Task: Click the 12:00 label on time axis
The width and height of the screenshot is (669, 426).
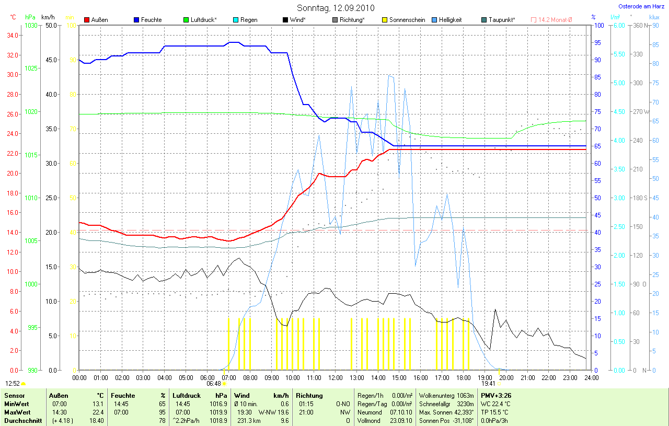Action: 335,377
